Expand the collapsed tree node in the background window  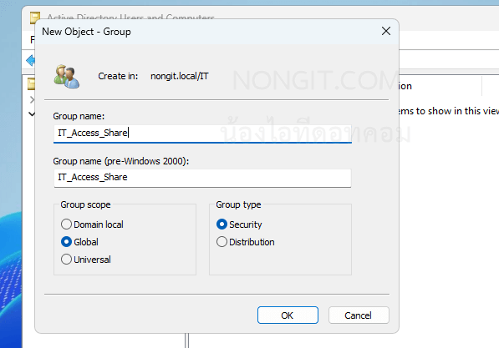click(x=32, y=100)
